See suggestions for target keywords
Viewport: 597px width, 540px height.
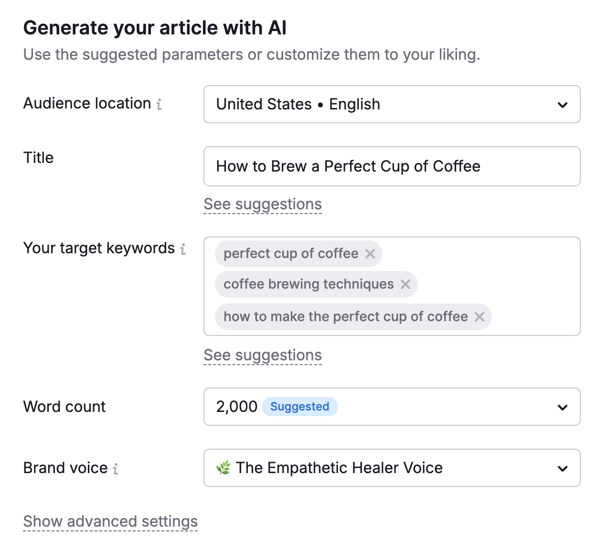pos(263,356)
